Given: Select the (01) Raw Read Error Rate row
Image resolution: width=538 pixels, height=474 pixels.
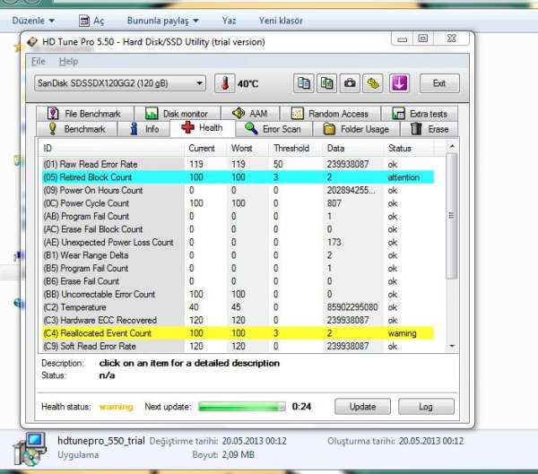Looking at the screenshot, I should click(237, 164).
